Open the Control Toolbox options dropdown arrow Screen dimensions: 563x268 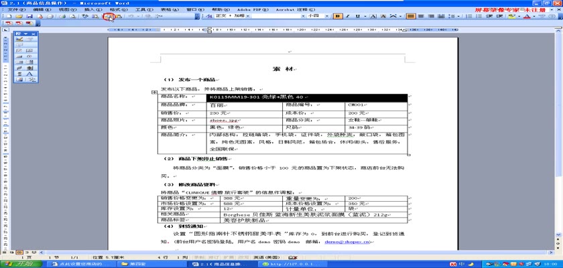pyautogui.click(x=25, y=33)
